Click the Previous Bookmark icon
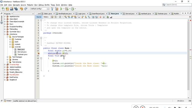The width and height of the screenshot is (192, 108). pyautogui.click(x=82, y=17)
